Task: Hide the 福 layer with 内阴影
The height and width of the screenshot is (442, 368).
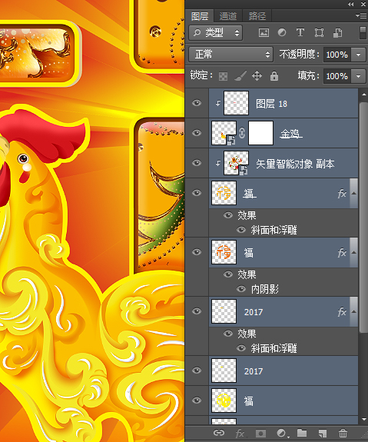Action: point(197,252)
